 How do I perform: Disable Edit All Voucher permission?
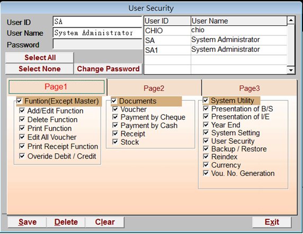coord(22,137)
